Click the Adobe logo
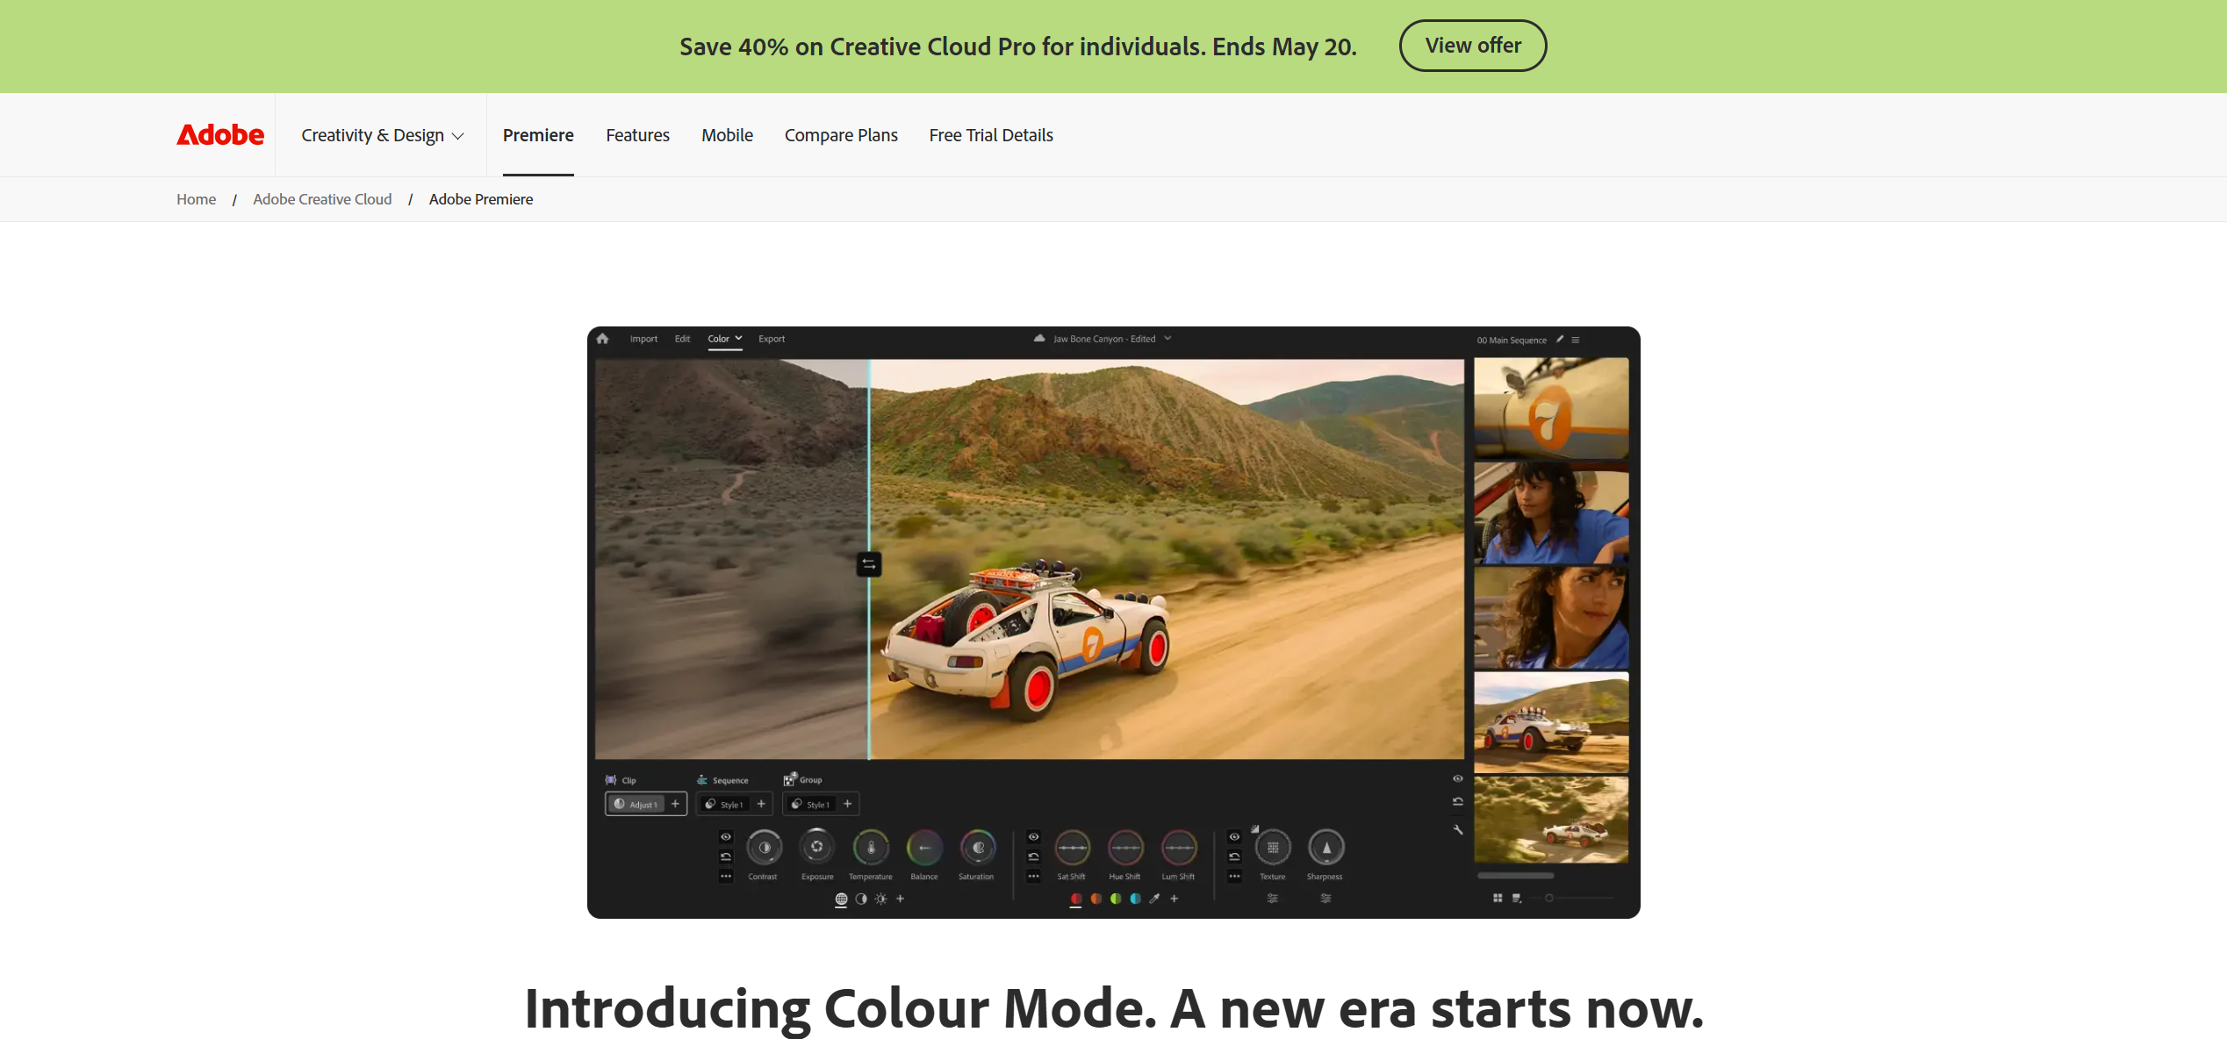 (220, 135)
